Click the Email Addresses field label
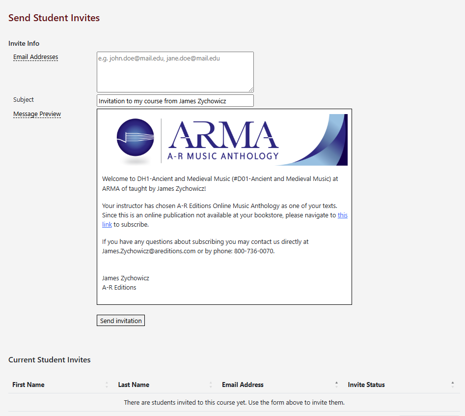This screenshot has height=416, width=465. [35, 57]
